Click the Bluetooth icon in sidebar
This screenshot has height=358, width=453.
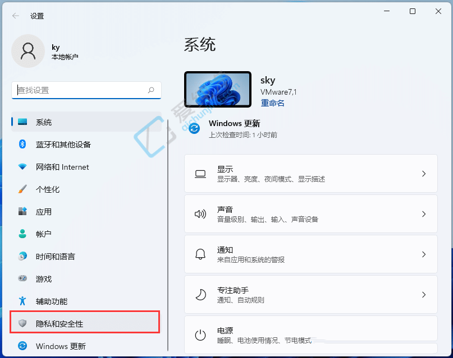pyautogui.click(x=22, y=144)
